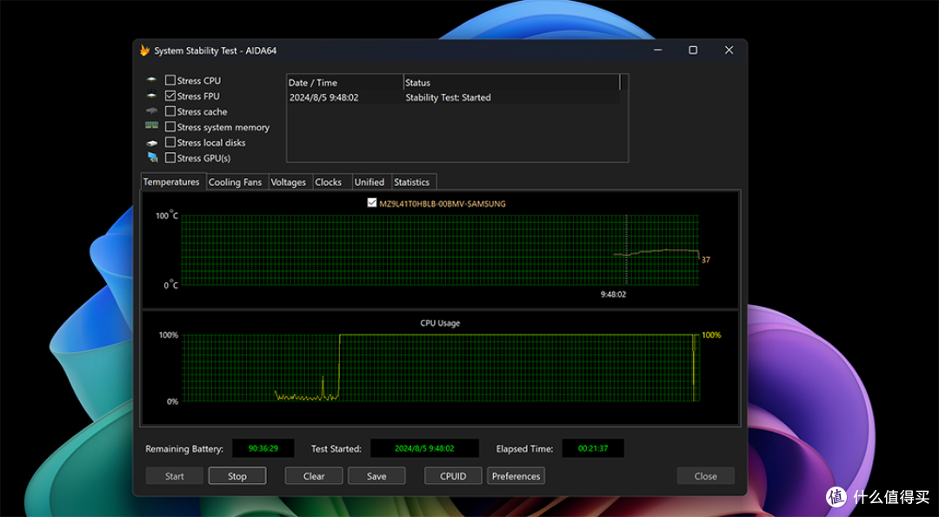The image size is (939, 517).
Task: Click the 9:48:02 marker on temperature graph
Action: coord(614,295)
